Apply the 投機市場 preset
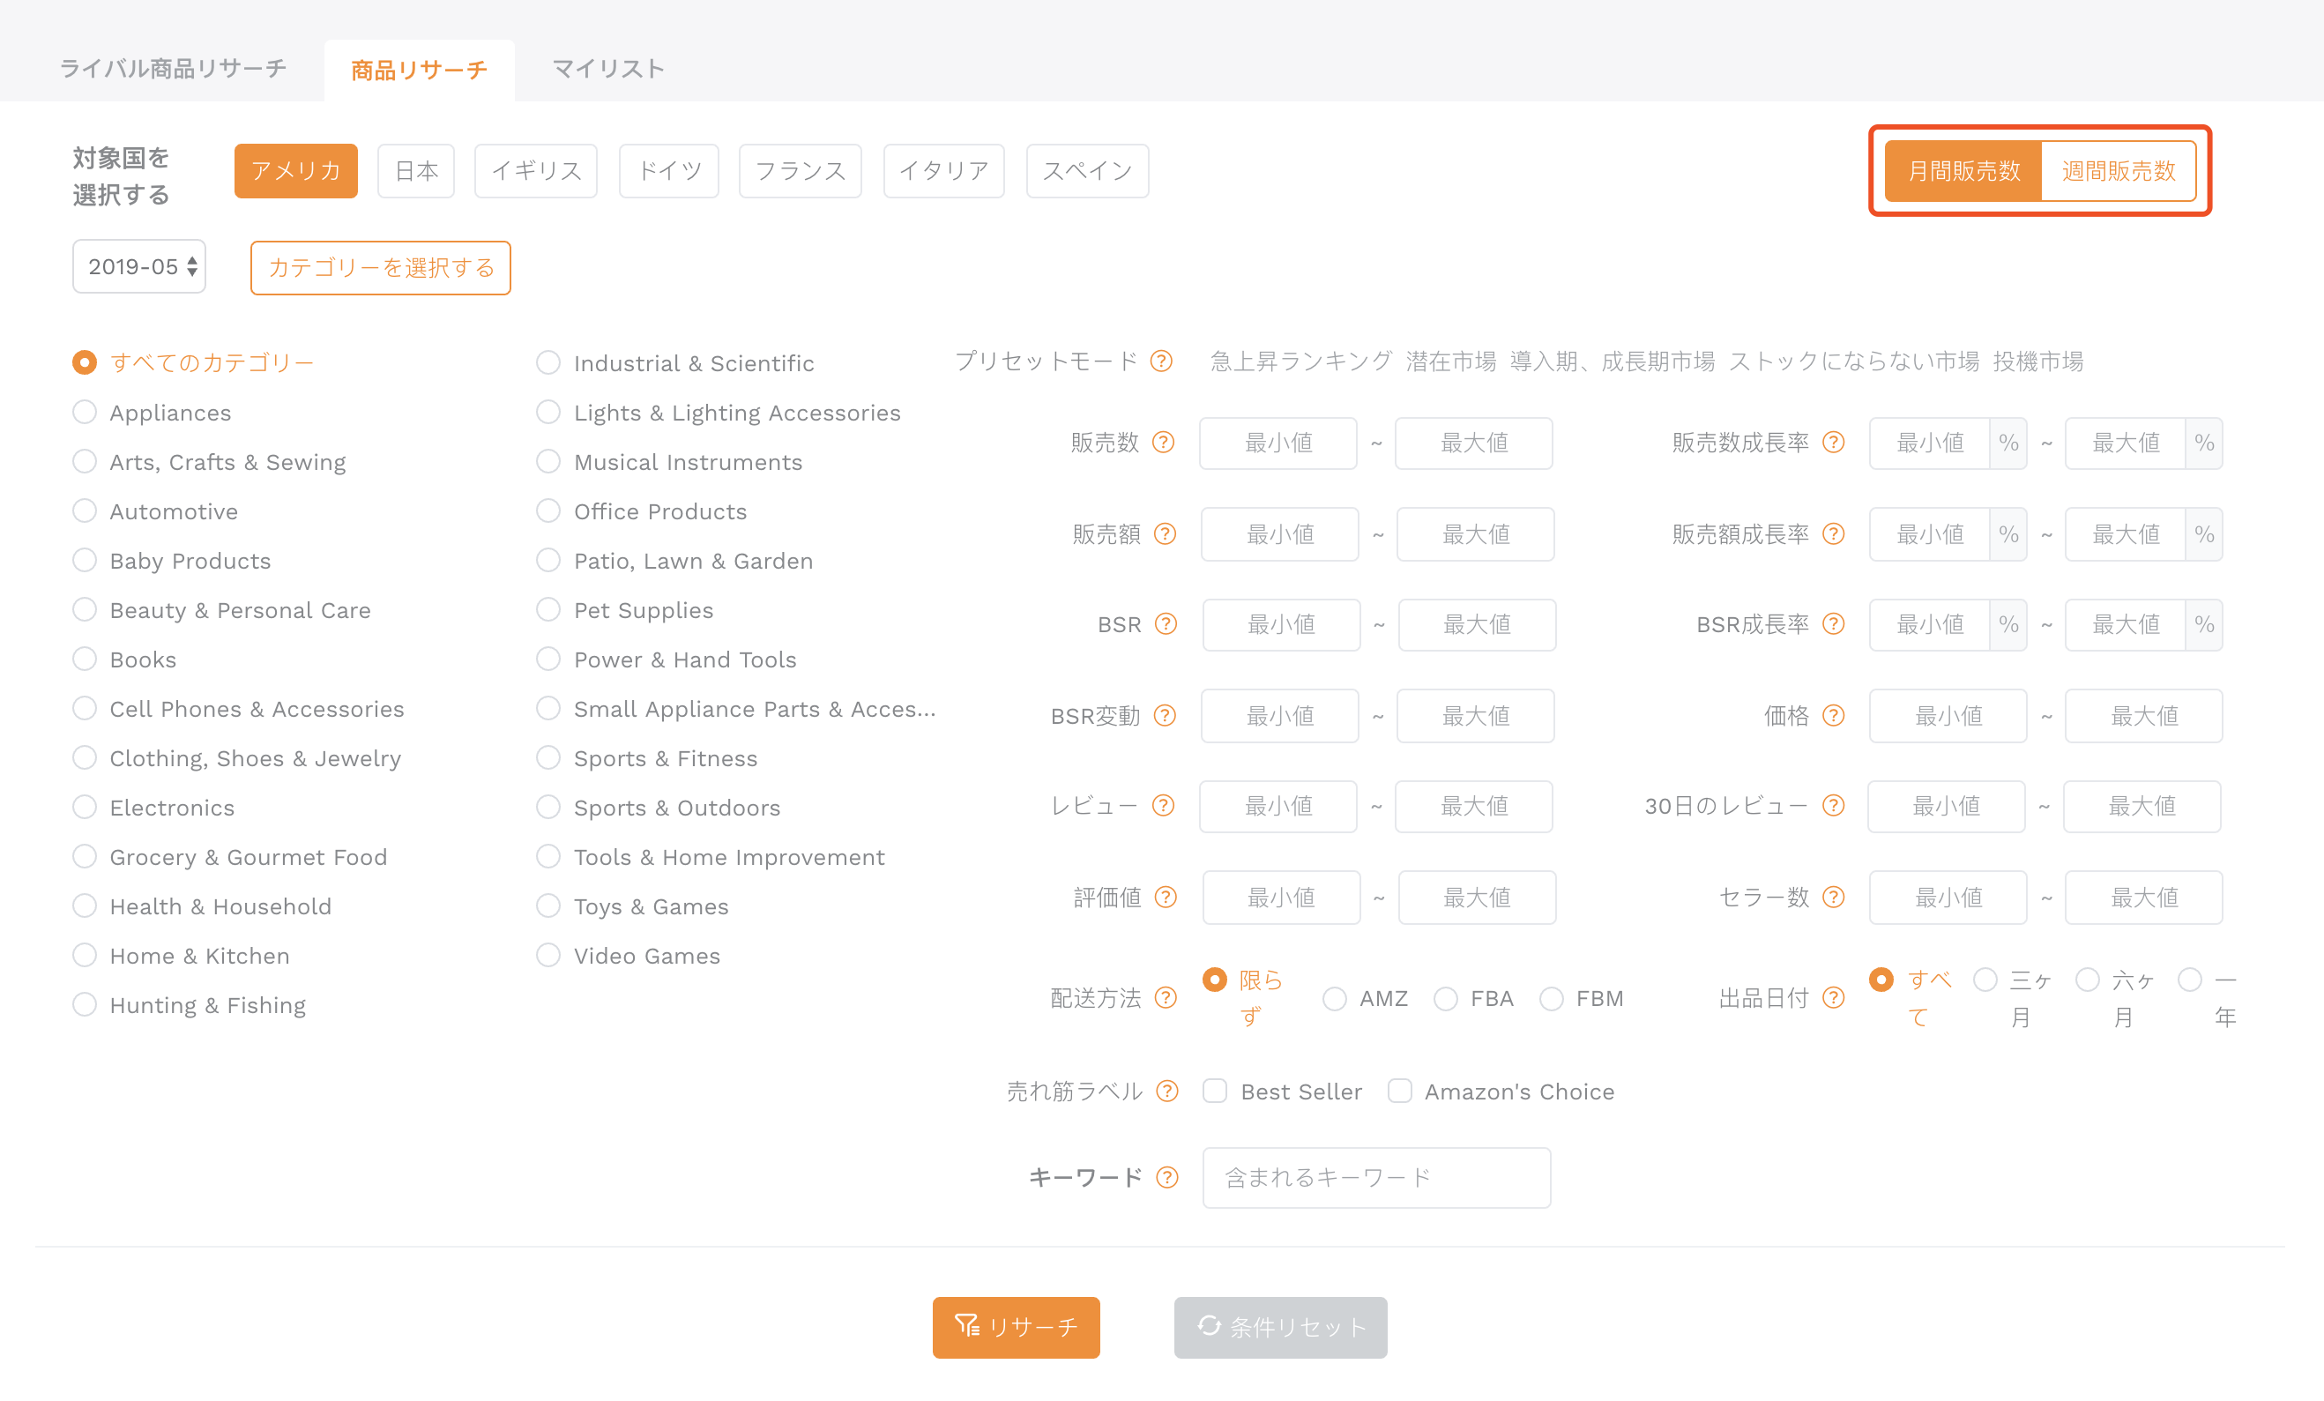Image resolution: width=2324 pixels, height=1401 pixels. click(x=2038, y=361)
